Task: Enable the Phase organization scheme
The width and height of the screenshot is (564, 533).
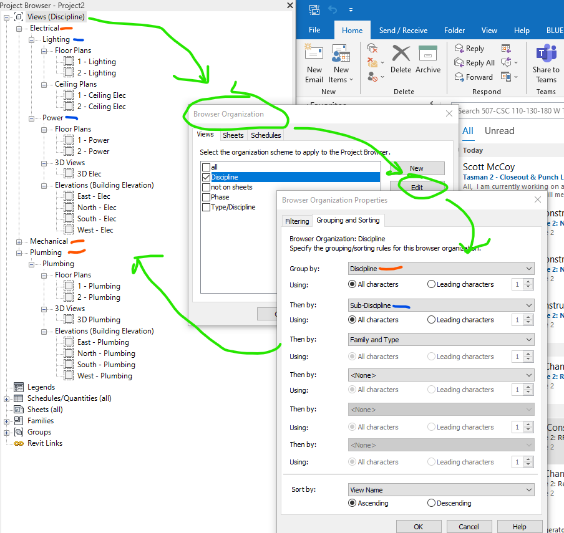Action: tap(206, 197)
